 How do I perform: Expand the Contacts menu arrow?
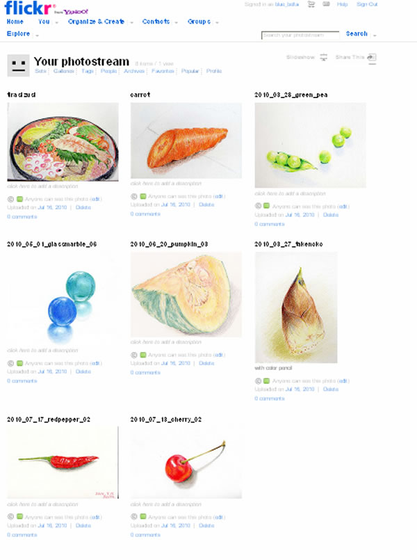coord(176,23)
